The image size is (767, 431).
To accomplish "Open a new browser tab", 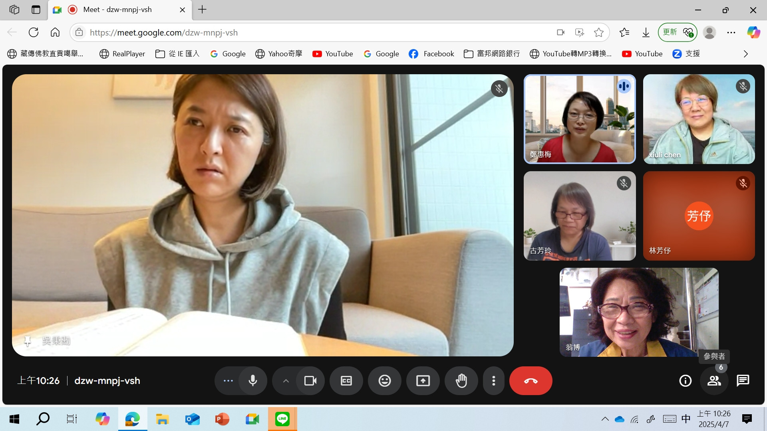I will tap(202, 10).
